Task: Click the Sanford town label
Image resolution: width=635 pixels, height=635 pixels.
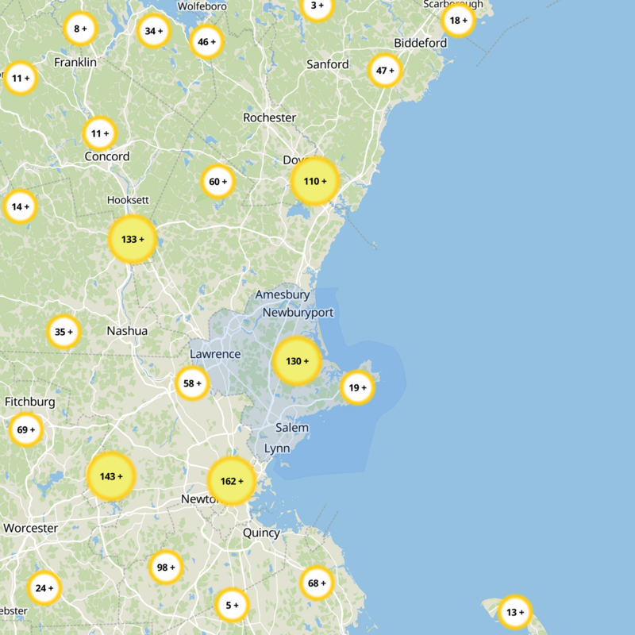Action: click(x=327, y=64)
